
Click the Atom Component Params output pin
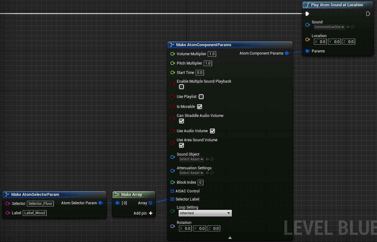coord(287,53)
